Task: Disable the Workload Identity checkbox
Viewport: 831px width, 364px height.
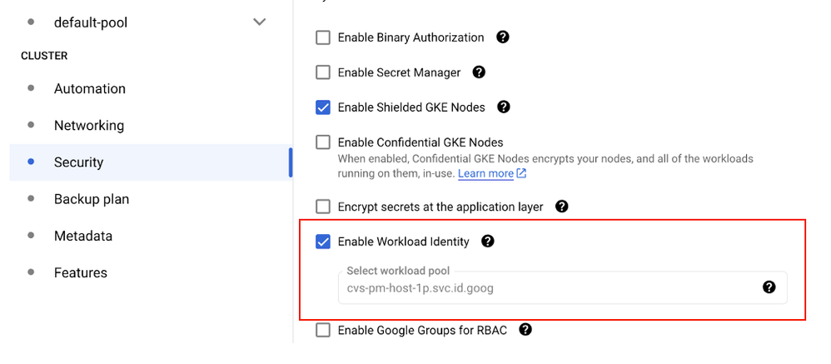Action: (323, 242)
